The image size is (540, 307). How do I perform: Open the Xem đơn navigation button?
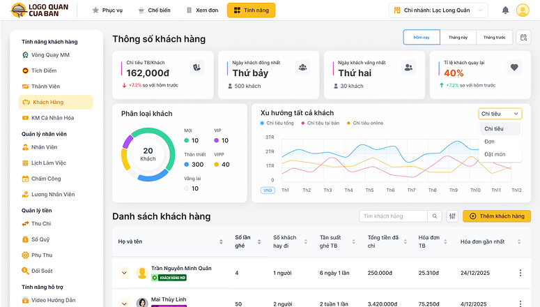pos(201,10)
